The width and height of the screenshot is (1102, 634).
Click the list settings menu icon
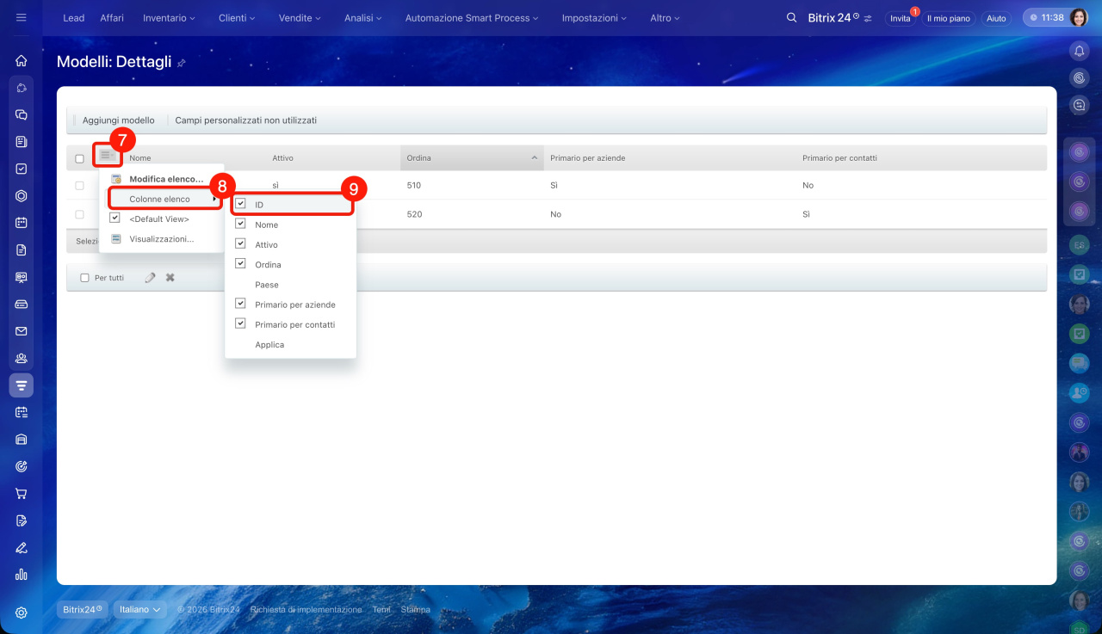point(107,156)
